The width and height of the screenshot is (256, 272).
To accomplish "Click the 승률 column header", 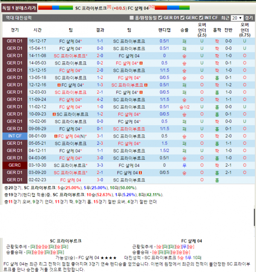I will (x=184, y=30).
